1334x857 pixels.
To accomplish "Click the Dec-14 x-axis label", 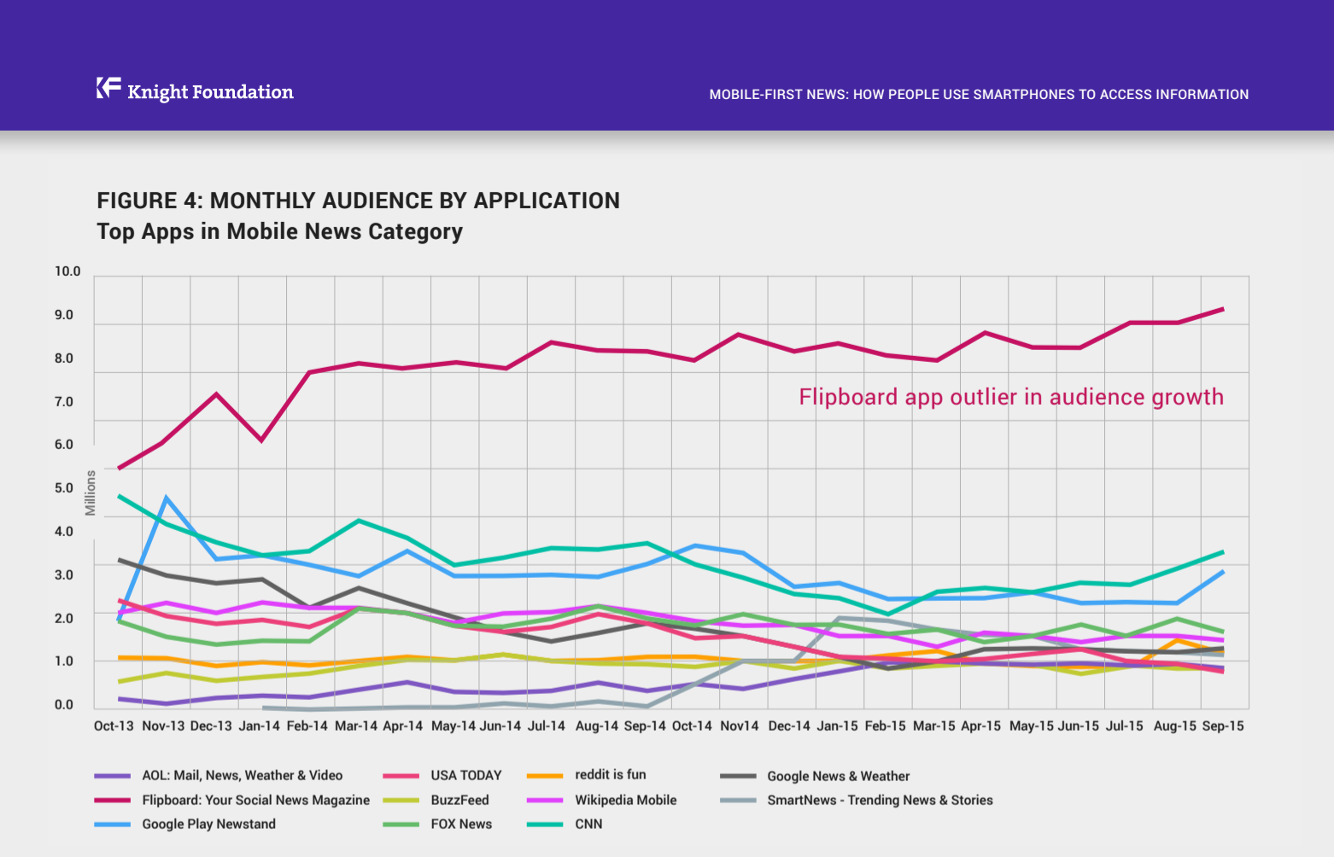I will click(789, 726).
